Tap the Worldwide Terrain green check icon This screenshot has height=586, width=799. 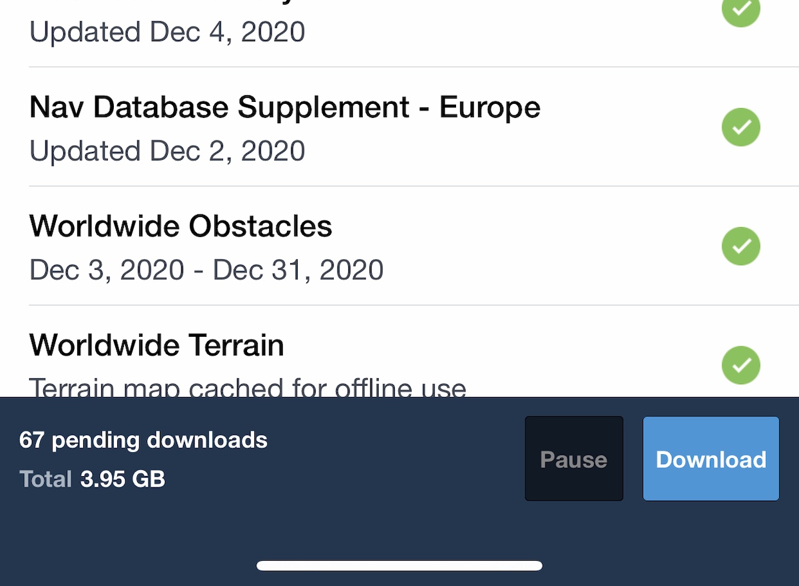(741, 365)
